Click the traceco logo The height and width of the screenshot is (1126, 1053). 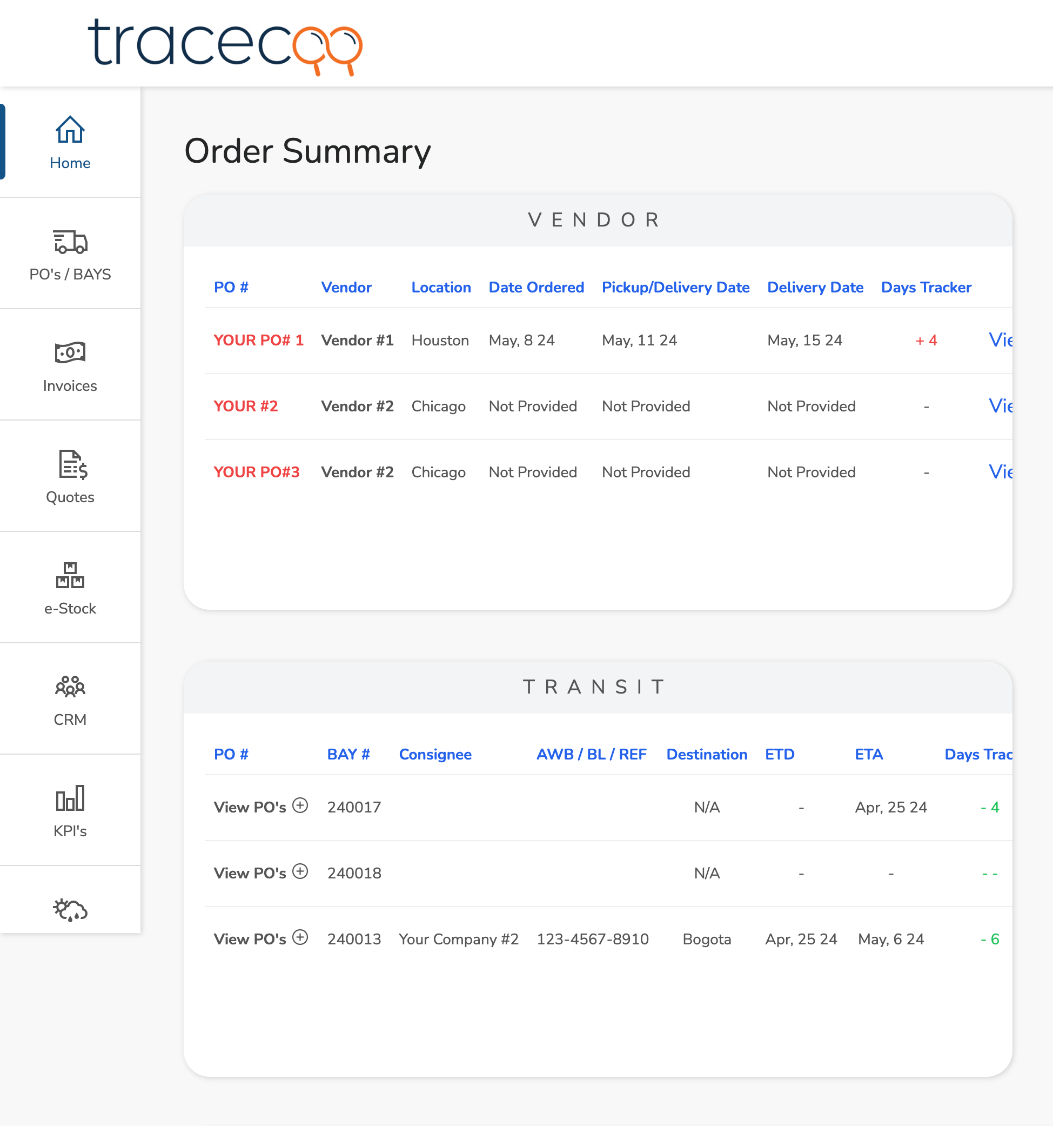(x=225, y=45)
